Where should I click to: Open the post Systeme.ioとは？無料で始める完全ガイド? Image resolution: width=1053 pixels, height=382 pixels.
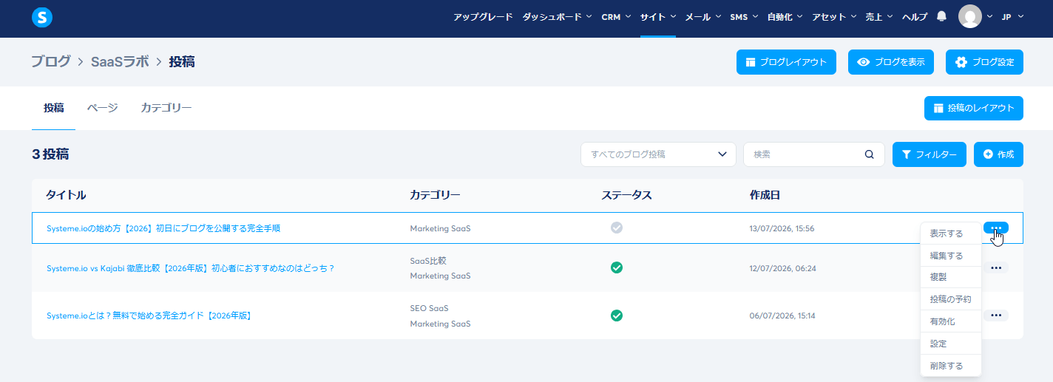pos(150,316)
